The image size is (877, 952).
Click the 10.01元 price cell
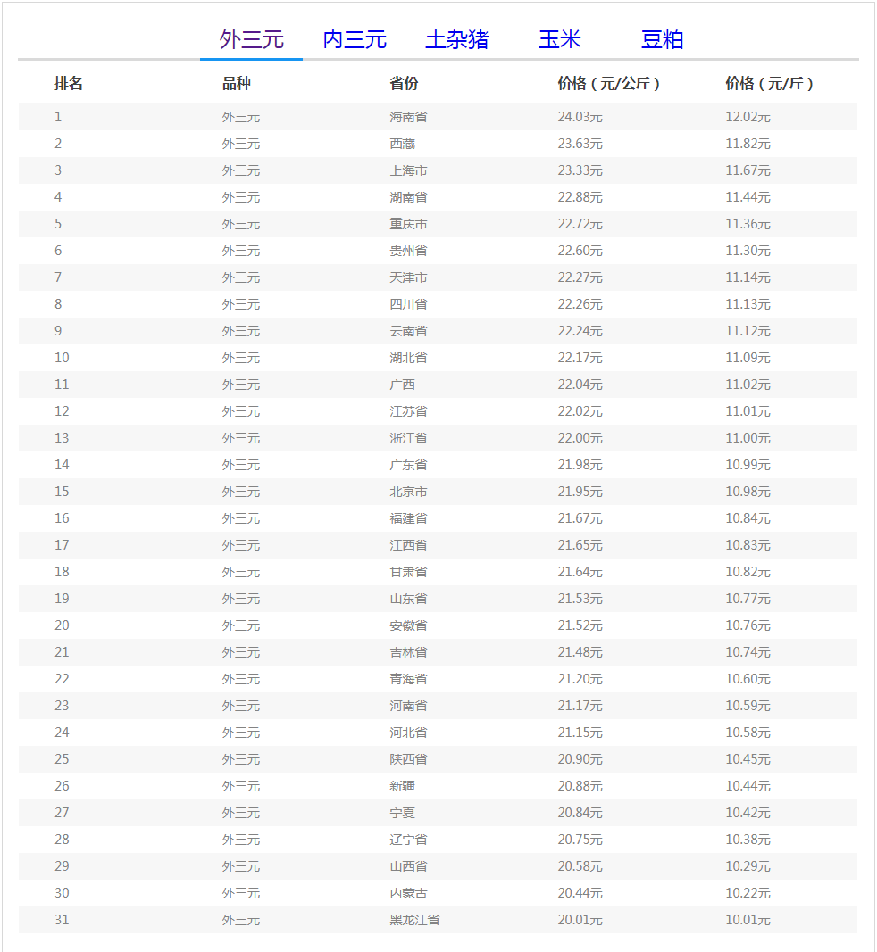coord(748,920)
